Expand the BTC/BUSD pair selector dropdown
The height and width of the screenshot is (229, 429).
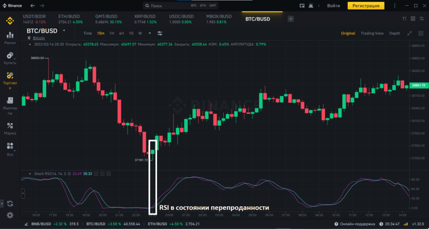pos(64,31)
